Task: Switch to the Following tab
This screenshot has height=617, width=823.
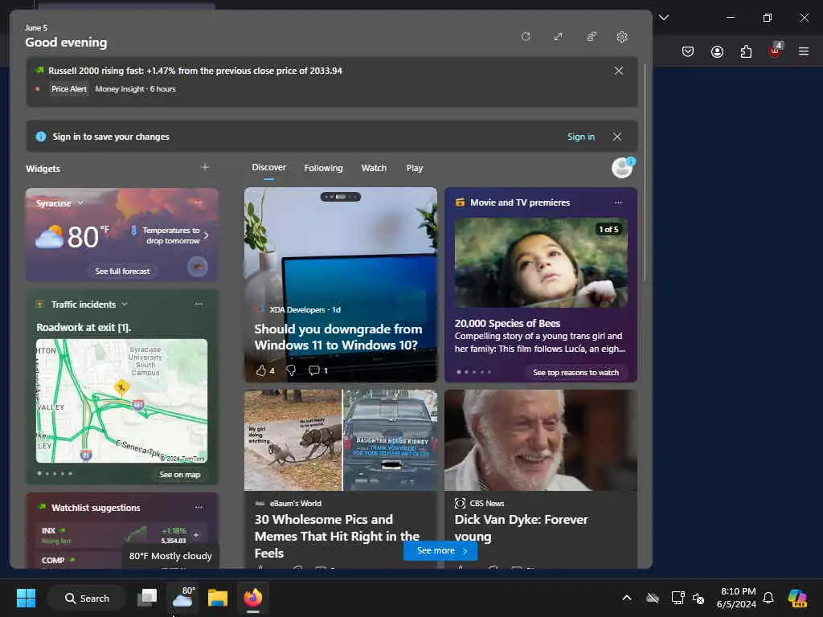Action: click(323, 168)
